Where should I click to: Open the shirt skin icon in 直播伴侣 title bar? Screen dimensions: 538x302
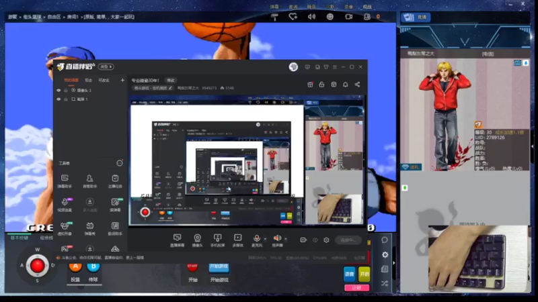pos(326,66)
